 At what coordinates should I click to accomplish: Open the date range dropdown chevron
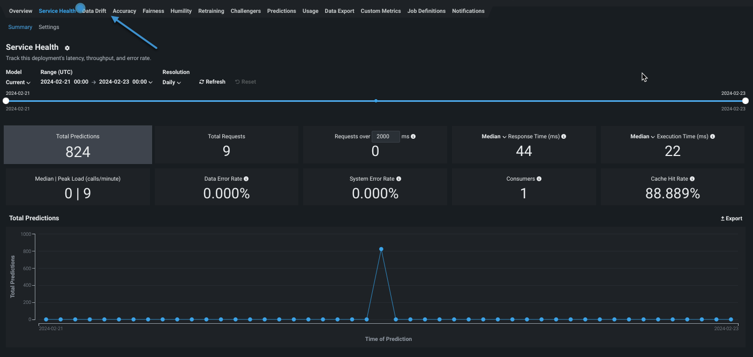pyautogui.click(x=150, y=83)
